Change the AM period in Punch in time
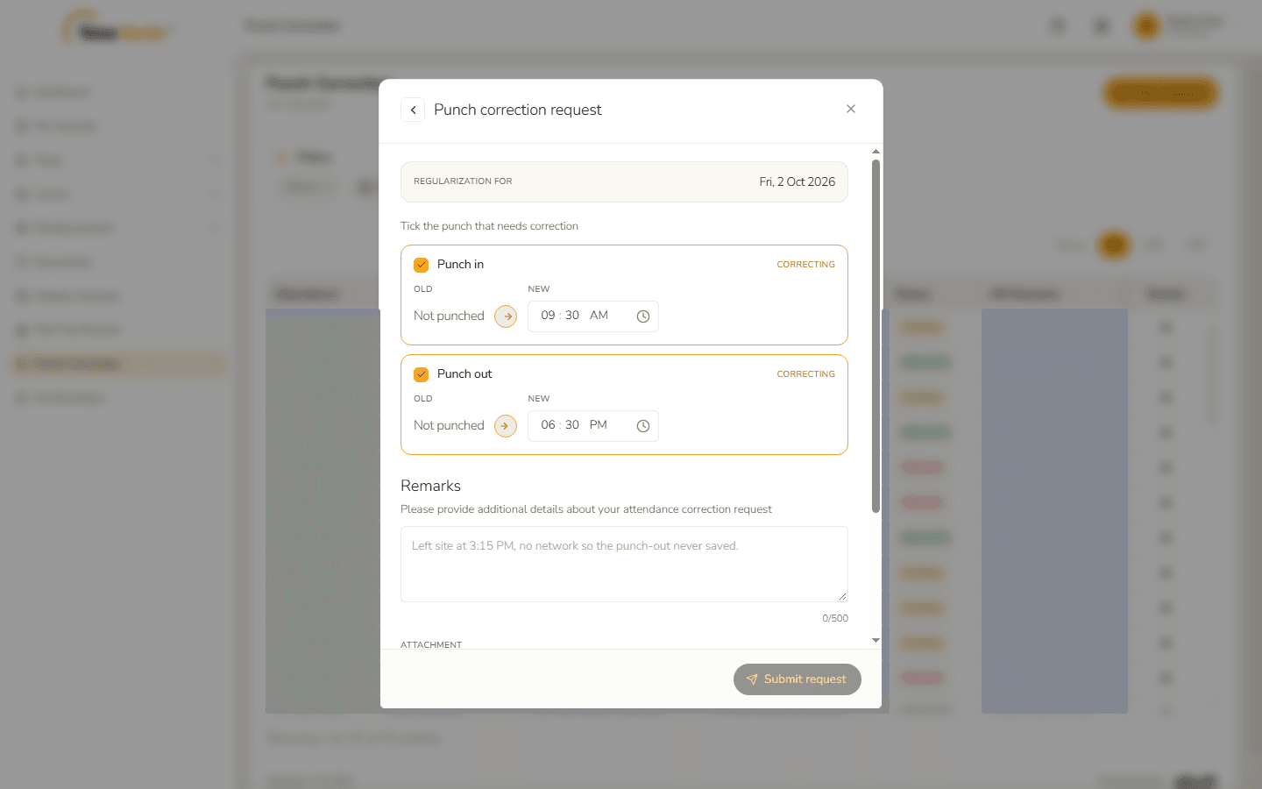Screen dimensions: 1262x789 point(599,316)
